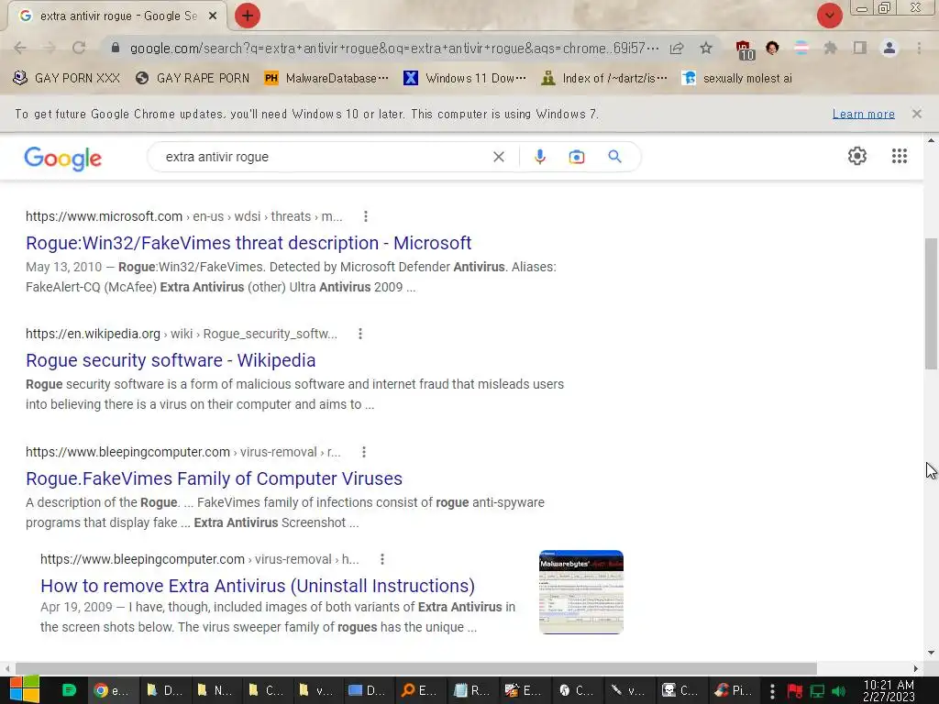The height and width of the screenshot is (704, 939).
Task: Open more options for the Extra Antivirus removal result
Action: [382, 559]
